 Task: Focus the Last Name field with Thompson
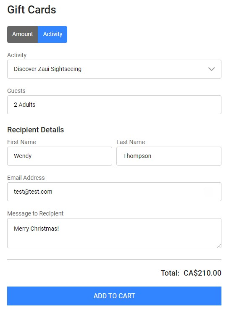coord(169,156)
